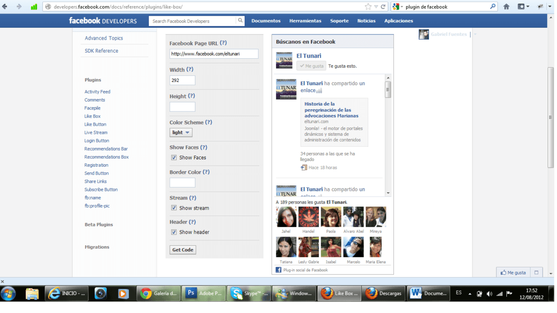The image size is (557, 313).
Task: Click Me gusta button at page bottom
Action: (x=513, y=272)
